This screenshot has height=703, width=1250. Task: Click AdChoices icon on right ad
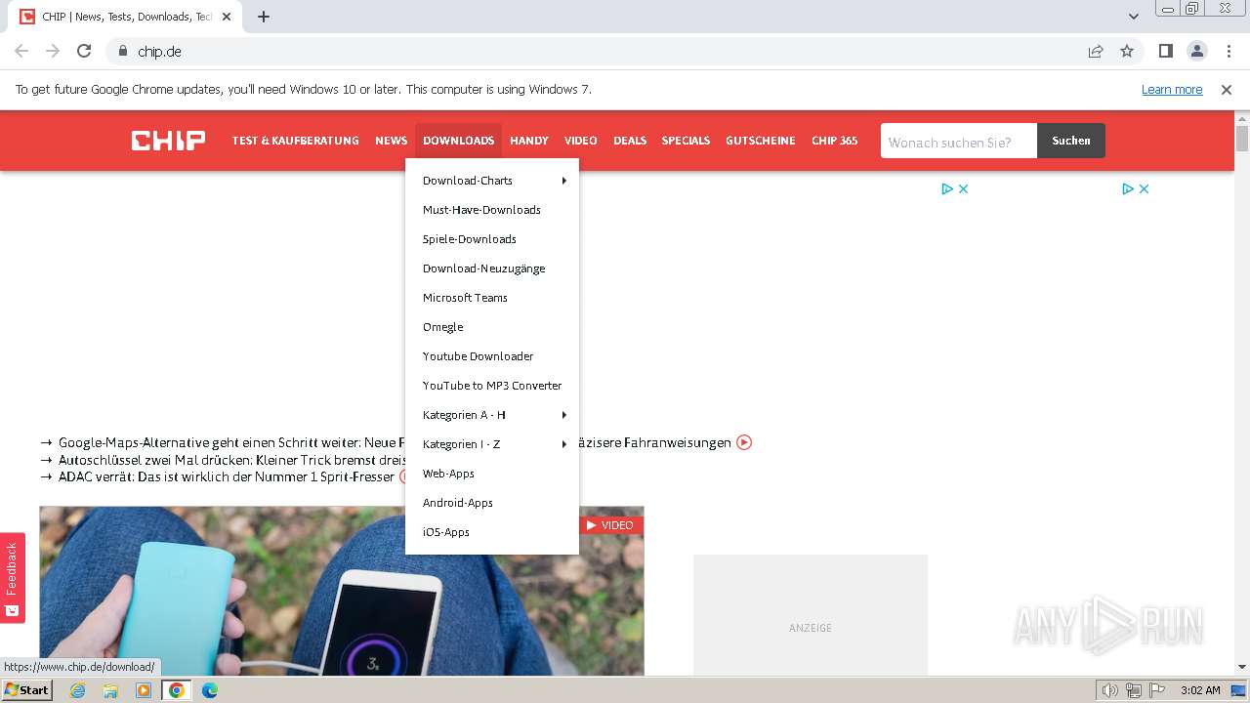pyautogui.click(x=1128, y=188)
